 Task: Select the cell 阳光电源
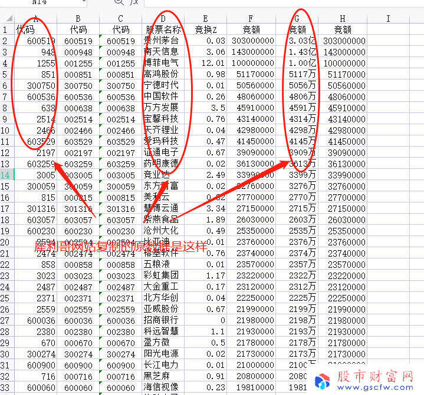click(x=163, y=354)
